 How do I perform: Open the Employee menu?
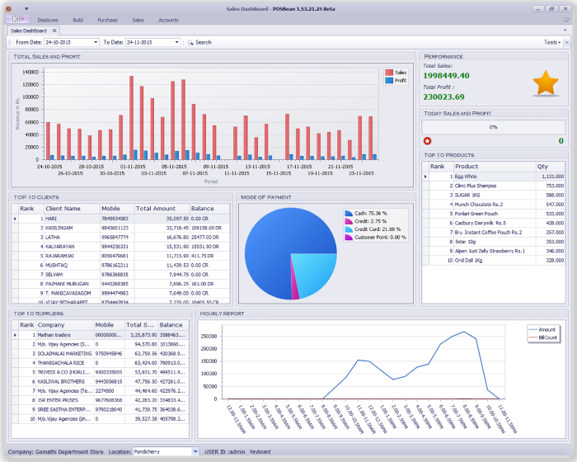pyautogui.click(x=48, y=21)
